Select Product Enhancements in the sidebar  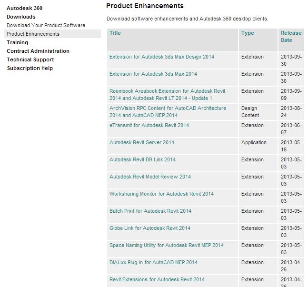(52, 34)
